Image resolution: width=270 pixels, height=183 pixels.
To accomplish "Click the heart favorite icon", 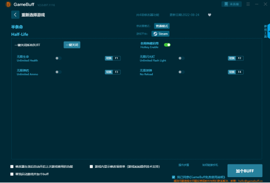I will click(x=209, y=15).
